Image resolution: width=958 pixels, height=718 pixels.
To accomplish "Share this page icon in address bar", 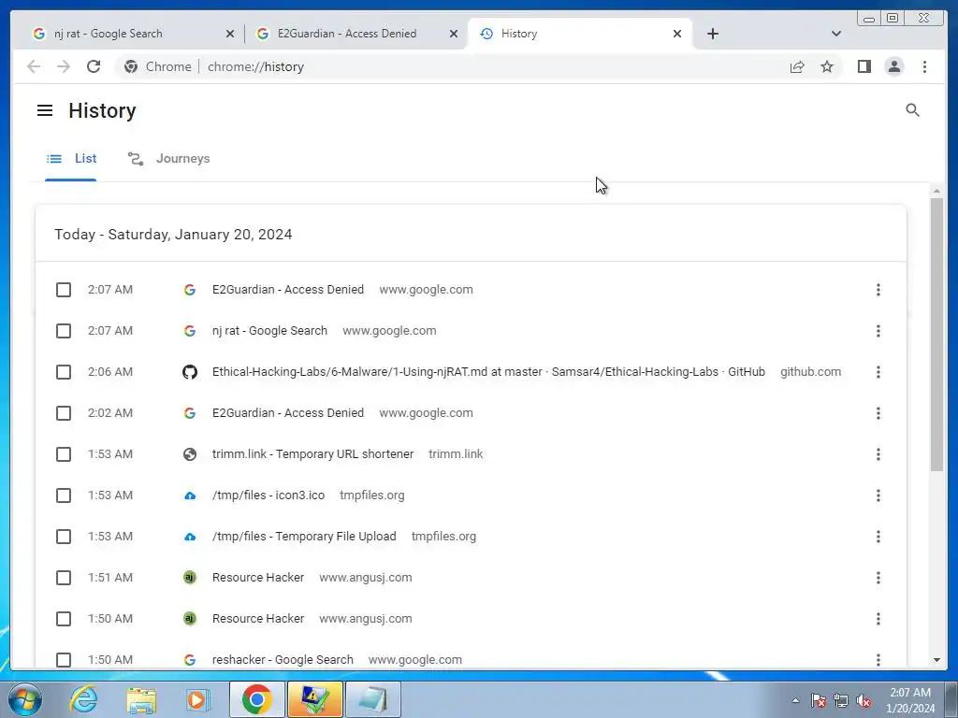I will (x=797, y=66).
